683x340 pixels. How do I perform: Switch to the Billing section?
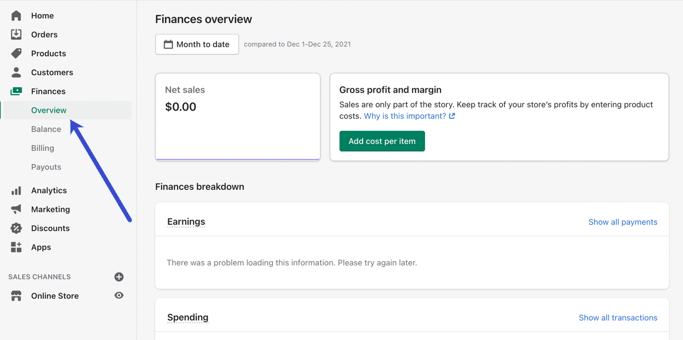pos(42,147)
